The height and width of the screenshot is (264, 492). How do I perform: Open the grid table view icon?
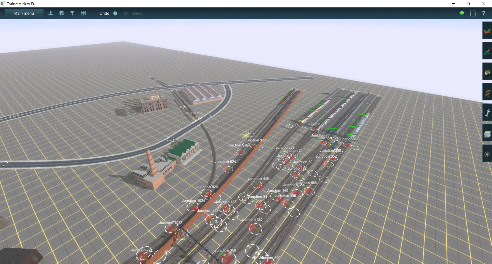[x=83, y=13]
